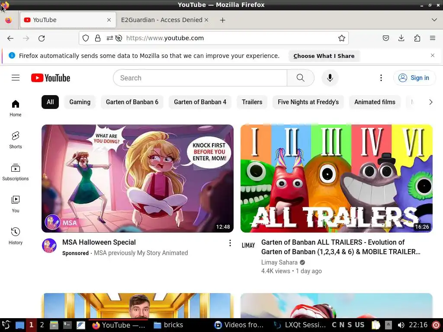Viewport: 443px width, 332px height.
Task: Open Videos window from taskbar
Action: tap(239, 325)
